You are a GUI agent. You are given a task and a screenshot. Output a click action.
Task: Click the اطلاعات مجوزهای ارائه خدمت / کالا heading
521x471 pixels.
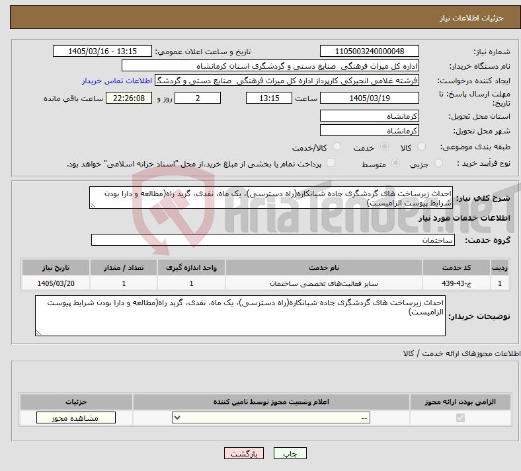point(462,353)
